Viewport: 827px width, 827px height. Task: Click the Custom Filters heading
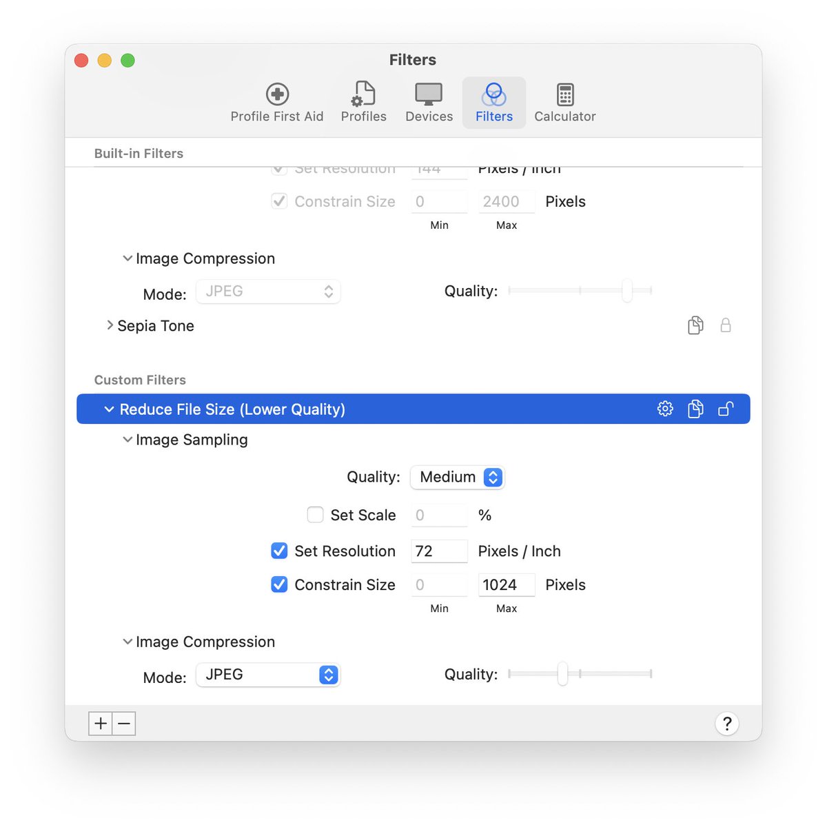pos(140,380)
